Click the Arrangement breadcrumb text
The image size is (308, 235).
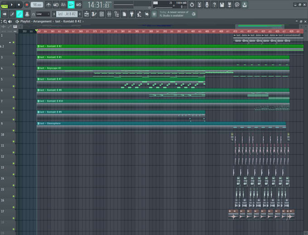tap(42, 21)
